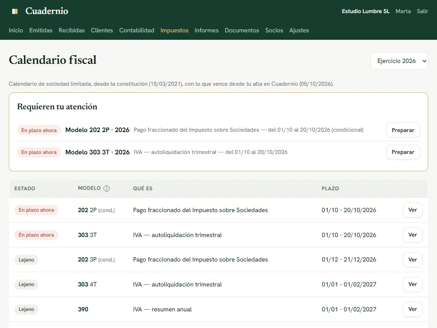Click Ver for the 202 2P row
This screenshot has width=437, height=328.
pos(413,210)
